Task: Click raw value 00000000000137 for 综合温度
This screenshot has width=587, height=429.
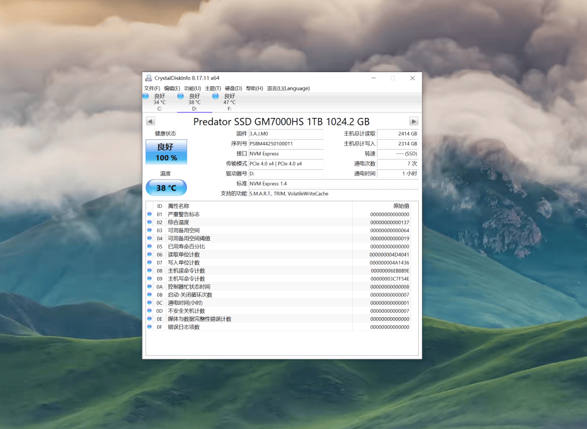Action: (389, 222)
